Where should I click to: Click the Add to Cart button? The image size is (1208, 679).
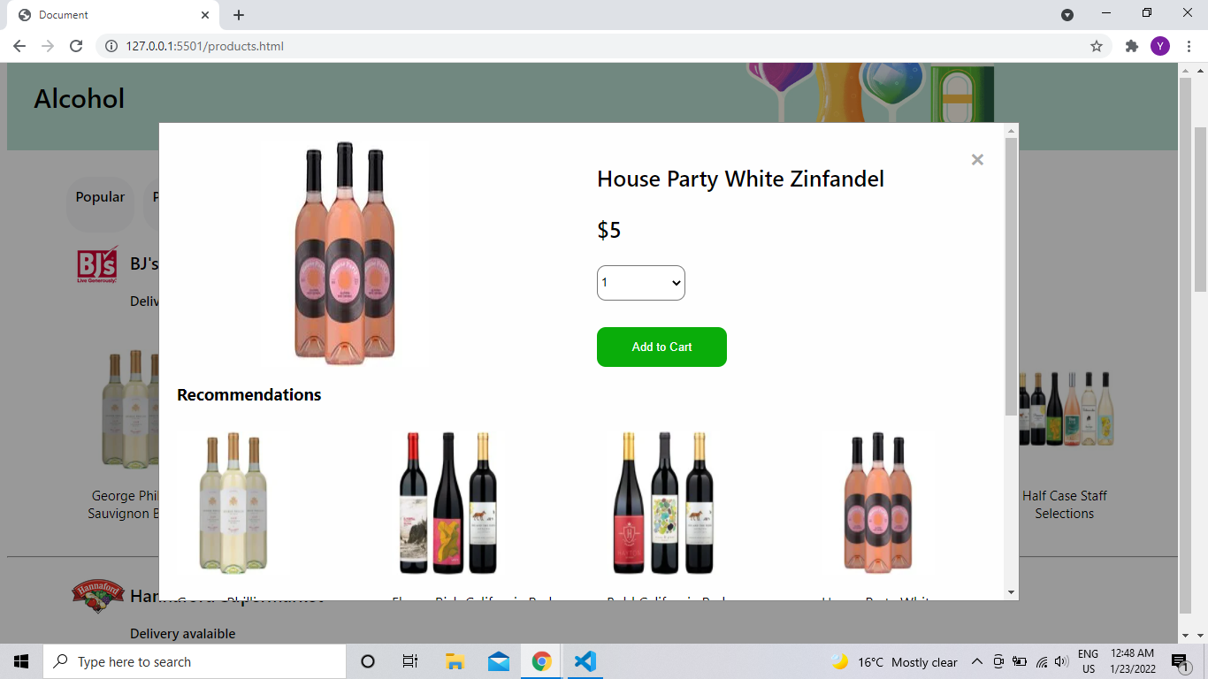[x=661, y=347]
